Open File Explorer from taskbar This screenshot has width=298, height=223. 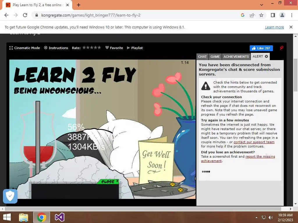point(24,217)
